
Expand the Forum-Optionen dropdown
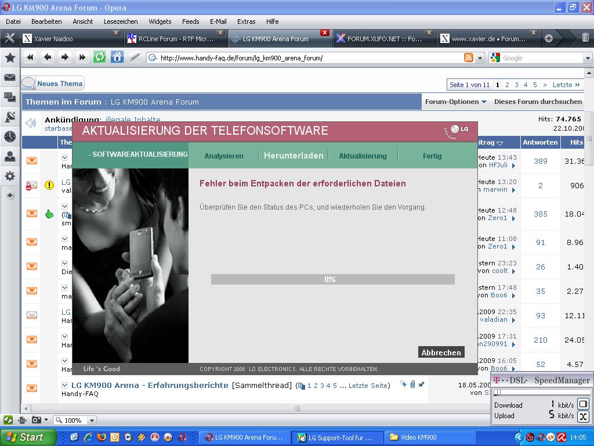click(x=456, y=102)
